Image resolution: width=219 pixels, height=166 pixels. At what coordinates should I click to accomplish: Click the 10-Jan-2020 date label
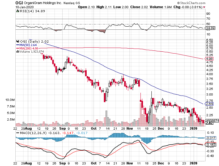point(24,7)
